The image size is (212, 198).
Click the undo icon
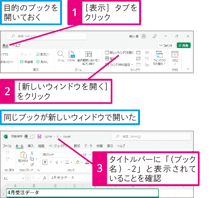(8, 153)
